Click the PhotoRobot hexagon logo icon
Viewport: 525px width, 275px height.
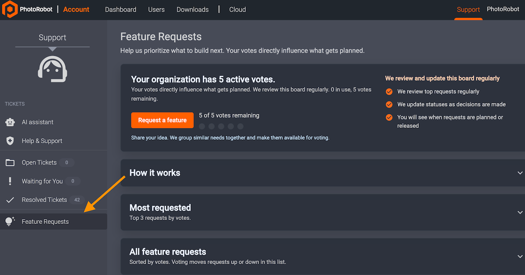tap(10, 9)
